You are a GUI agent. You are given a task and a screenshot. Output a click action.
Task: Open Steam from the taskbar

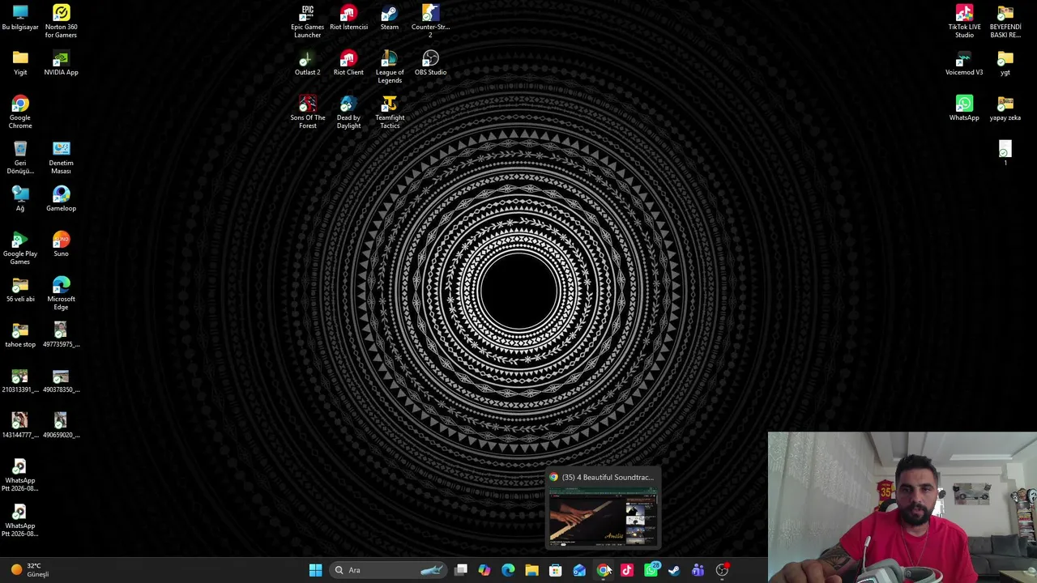[x=674, y=570]
